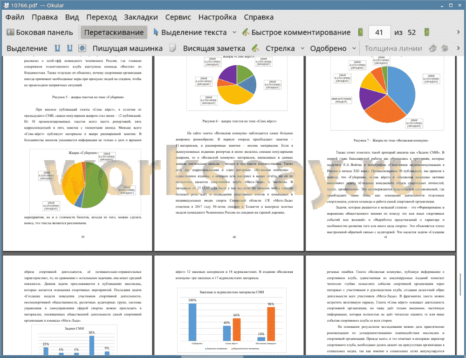Viewport: 466px width, 358px height.
Task: Go to next page arrow icon
Action: click(x=427, y=32)
